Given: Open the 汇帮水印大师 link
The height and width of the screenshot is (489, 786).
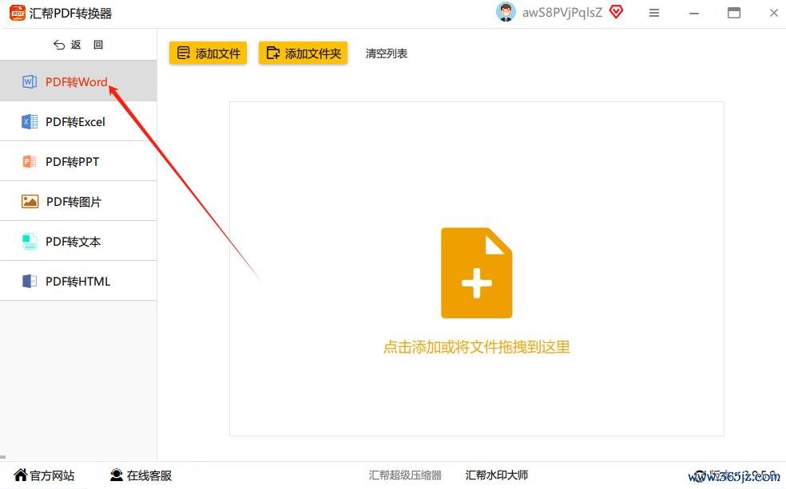Looking at the screenshot, I should [x=497, y=475].
